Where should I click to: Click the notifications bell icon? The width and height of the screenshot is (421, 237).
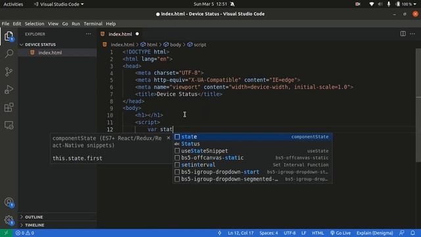tap(412, 233)
